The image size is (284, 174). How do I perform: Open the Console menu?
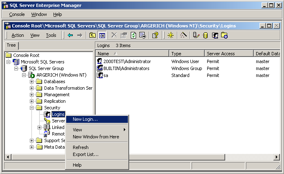pos(17,14)
